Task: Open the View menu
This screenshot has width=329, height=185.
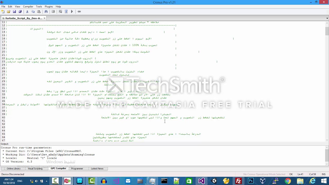Action: [17, 6]
